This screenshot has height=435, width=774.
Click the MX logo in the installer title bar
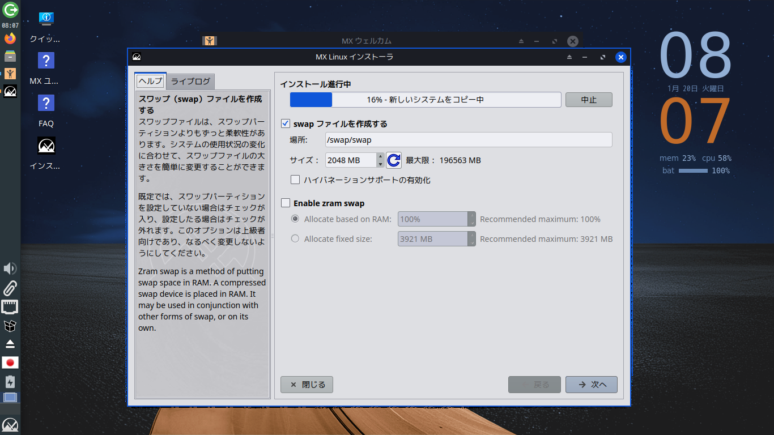[137, 57]
